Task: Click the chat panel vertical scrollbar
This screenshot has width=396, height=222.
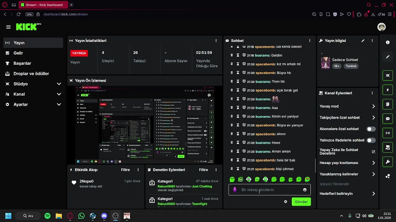Action: coord(315,166)
